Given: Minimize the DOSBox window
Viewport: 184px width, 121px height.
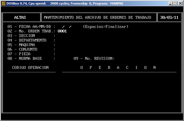Looking at the screenshot, I should coord(170,3).
